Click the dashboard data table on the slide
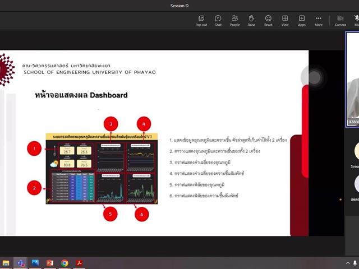359x269 pixels. click(x=73, y=187)
